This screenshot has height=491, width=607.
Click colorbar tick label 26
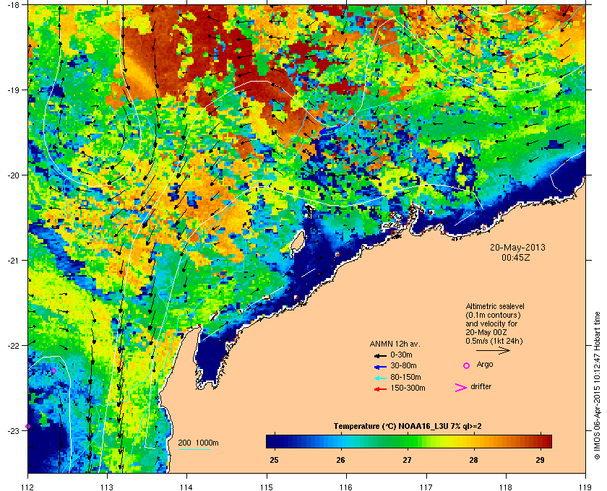[x=340, y=460]
